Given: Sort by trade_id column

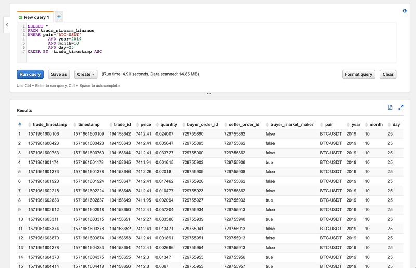Looking at the screenshot, I should [x=120, y=124].
